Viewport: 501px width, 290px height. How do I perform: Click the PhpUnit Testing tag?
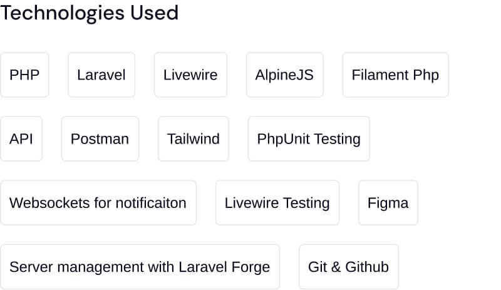pos(309,139)
